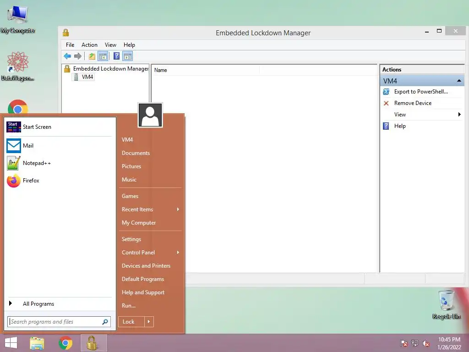Click the Help question-mark icon in Actions pane
469x352 pixels.
[x=386, y=126]
